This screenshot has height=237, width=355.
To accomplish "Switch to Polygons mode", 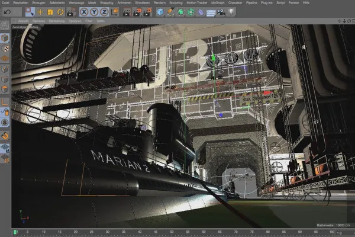I will [x=5, y=89].
